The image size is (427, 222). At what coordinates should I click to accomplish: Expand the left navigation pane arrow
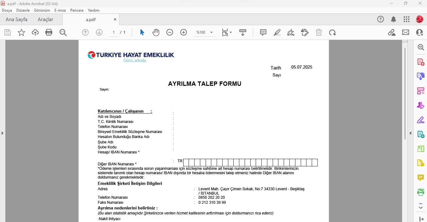3,133
